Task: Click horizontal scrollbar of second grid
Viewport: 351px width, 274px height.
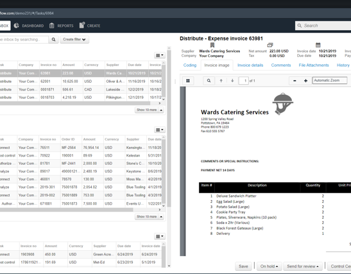Action: click(67, 210)
